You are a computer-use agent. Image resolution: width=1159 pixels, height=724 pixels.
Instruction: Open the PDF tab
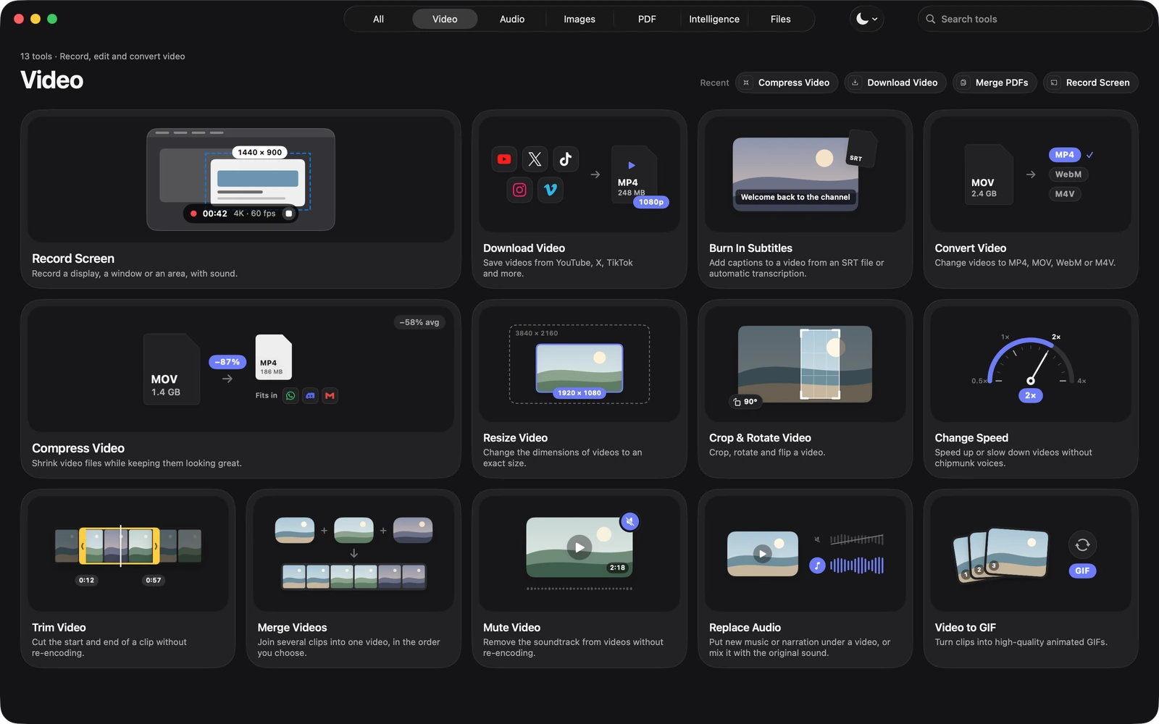pyautogui.click(x=647, y=19)
